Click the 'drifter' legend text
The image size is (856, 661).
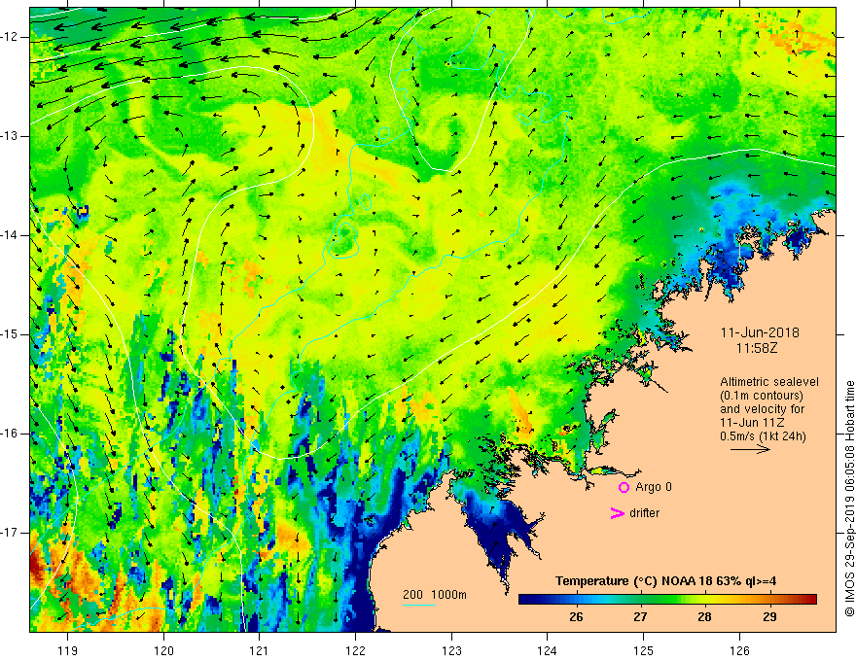(x=644, y=513)
